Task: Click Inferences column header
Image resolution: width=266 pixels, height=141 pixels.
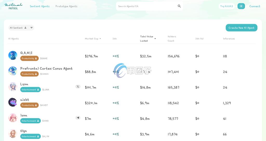Action: point(229,39)
